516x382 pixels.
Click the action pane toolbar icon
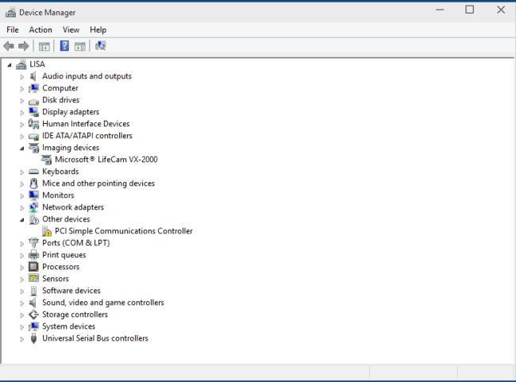80,46
